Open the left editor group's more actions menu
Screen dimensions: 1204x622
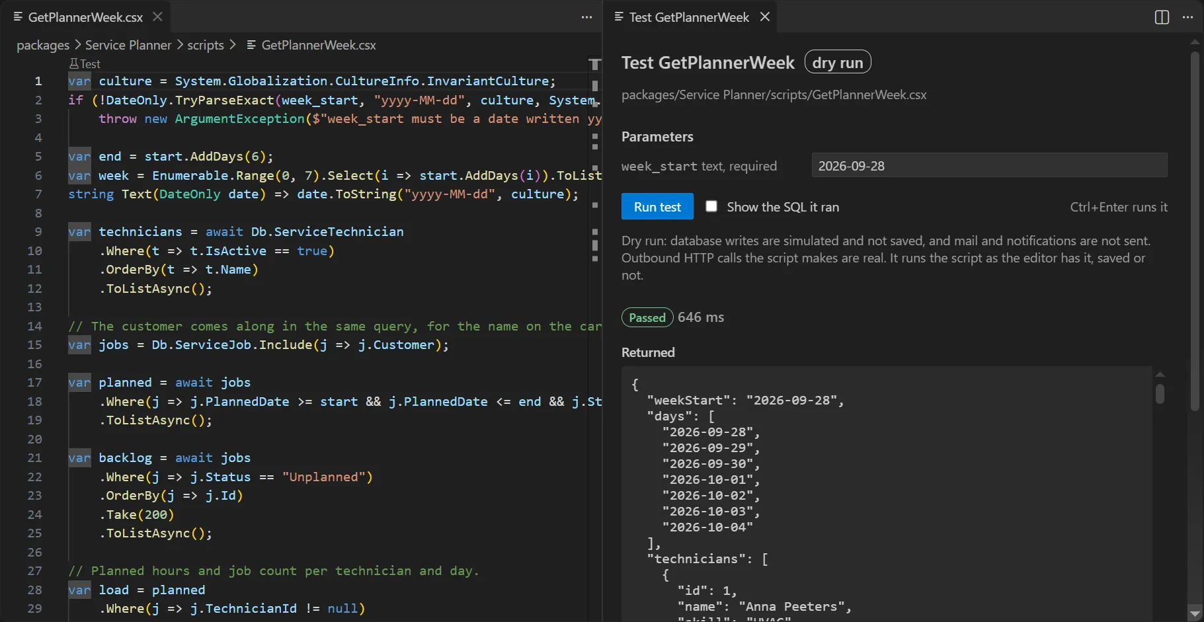click(586, 17)
